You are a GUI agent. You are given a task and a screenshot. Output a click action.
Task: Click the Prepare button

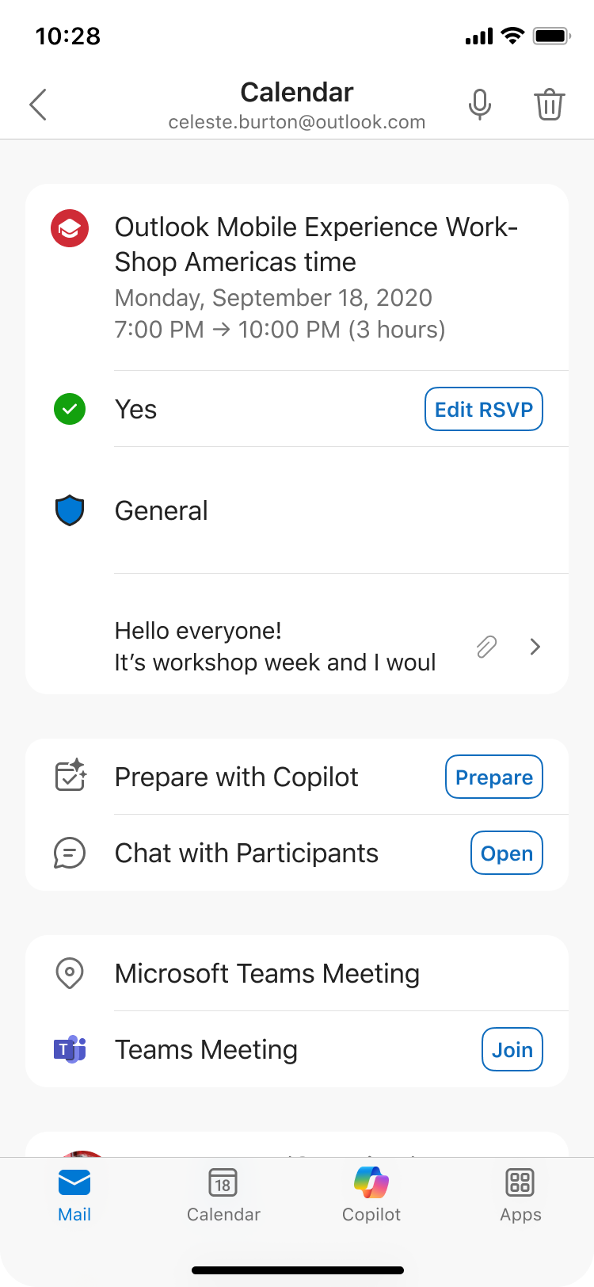(x=494, y=777)
